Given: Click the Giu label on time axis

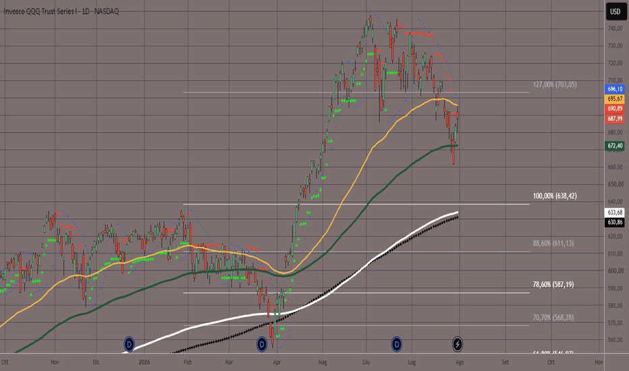Looking at the screenshot, I should tap(366, 362).
